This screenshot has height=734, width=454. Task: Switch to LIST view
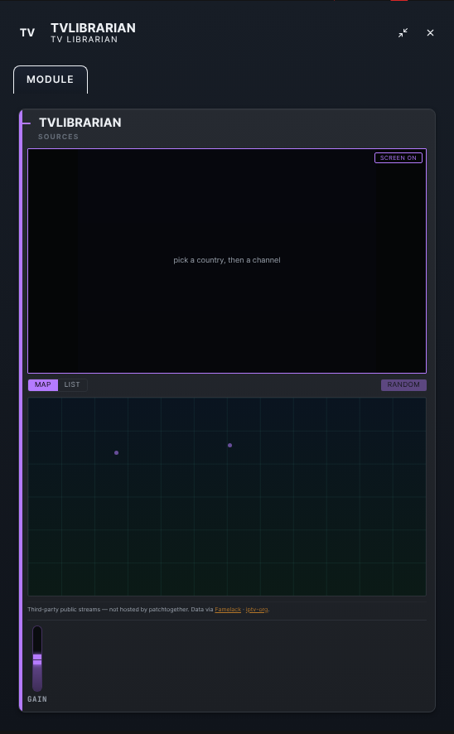click(72, 384)
